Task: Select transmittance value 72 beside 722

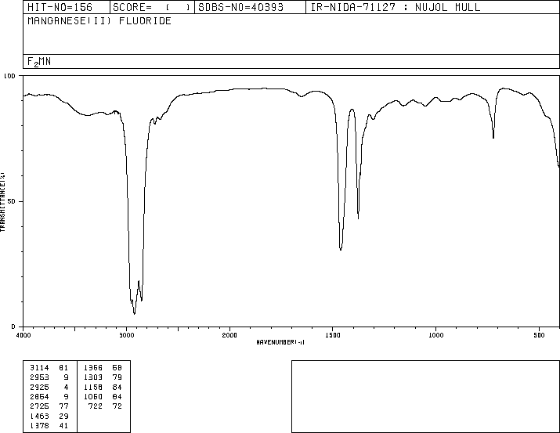Action: (x=117, y=406)
